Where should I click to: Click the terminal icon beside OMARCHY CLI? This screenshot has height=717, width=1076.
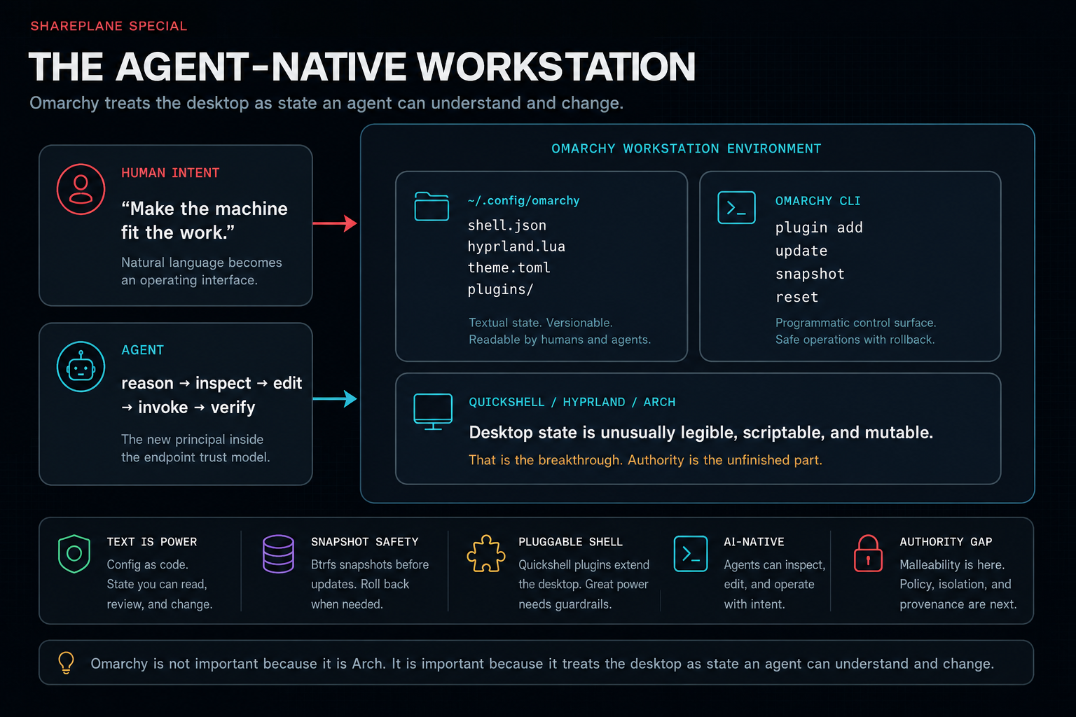point(736,207)
